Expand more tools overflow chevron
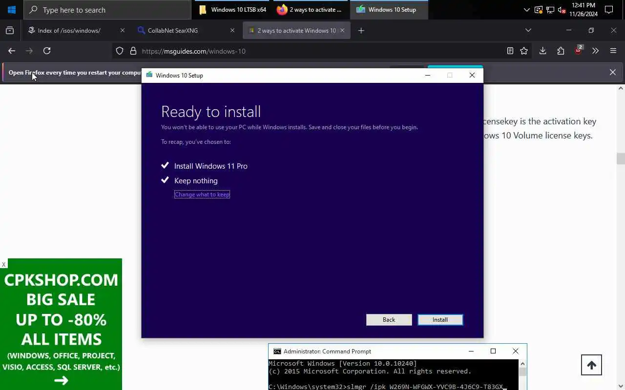625x390 pixels. click(595, 51)
